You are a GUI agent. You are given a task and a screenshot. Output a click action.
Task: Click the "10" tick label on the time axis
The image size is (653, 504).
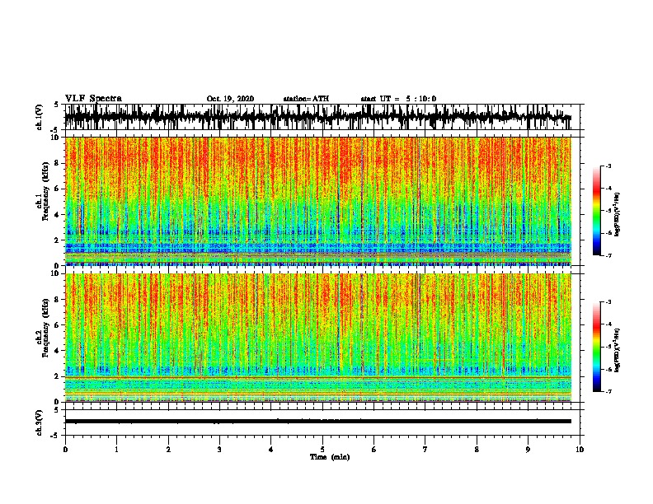pyautogui.click(x=580, y=450)
